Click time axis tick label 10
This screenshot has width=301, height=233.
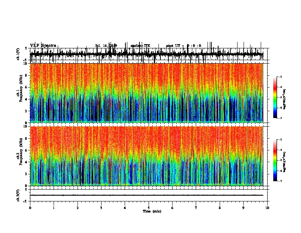[x=267, y=208]
